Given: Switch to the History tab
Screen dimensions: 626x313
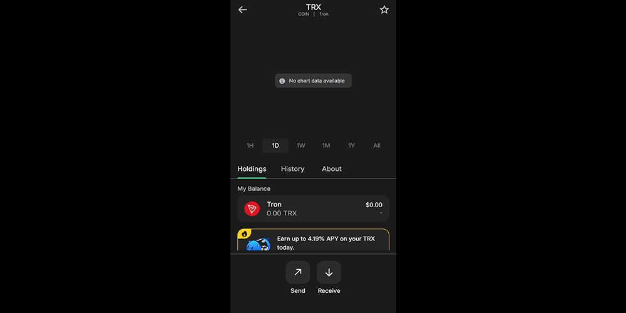Looking at the screenshot, I should tap(292, 169).
